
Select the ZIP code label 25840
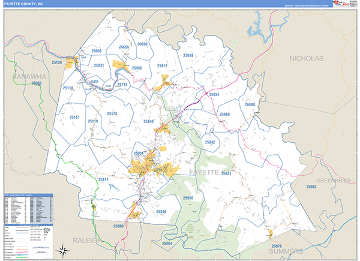[149, 121]
